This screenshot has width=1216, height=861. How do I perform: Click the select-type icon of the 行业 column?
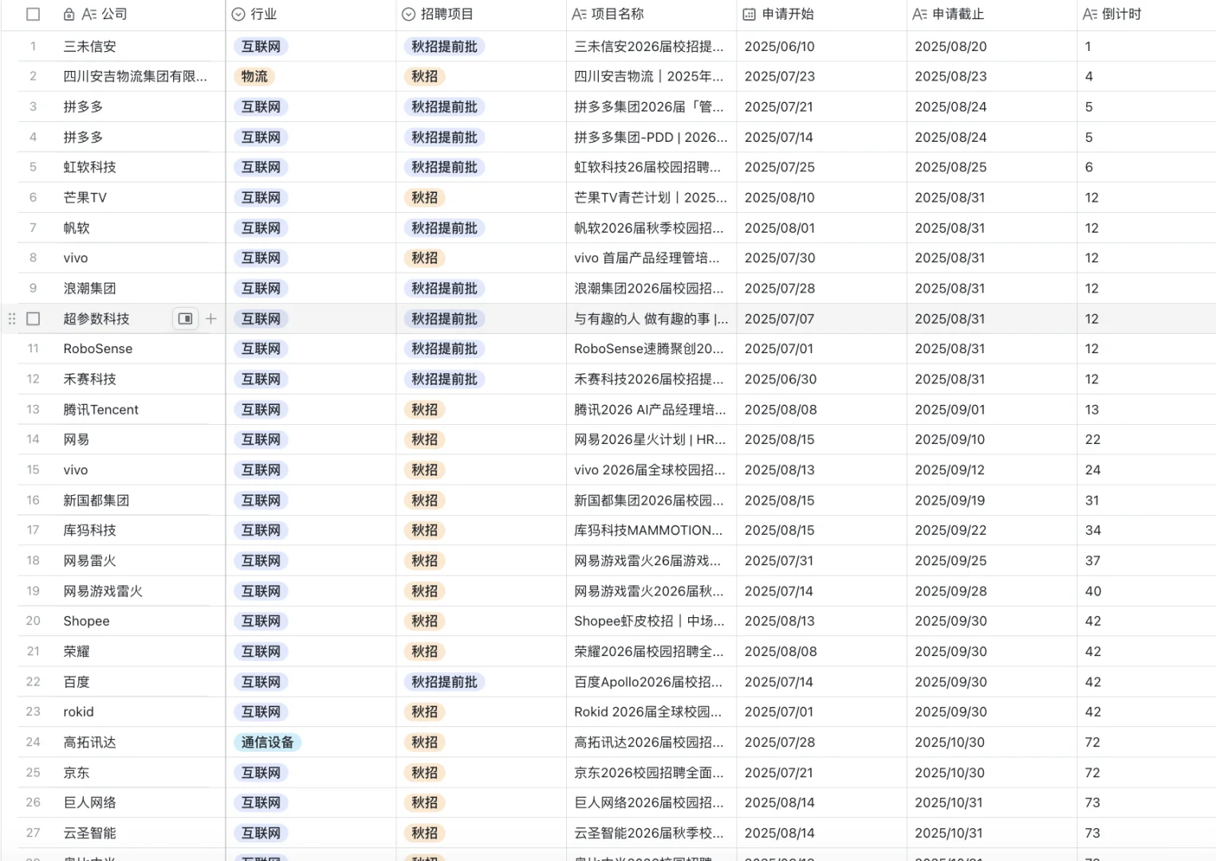238,14
